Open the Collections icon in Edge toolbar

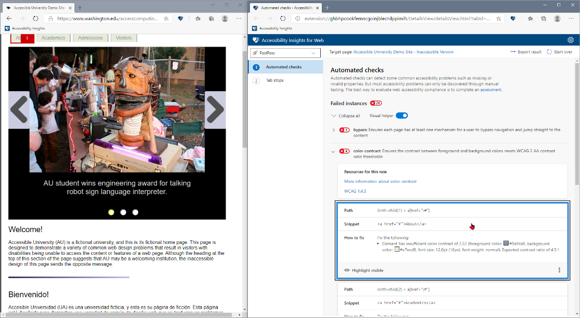point(543,18)
